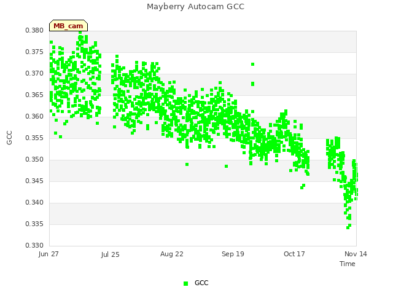Viewport: 393px width, 295px height.
Task: Click the 0.365 y-axis value
Action: point(34,95)
